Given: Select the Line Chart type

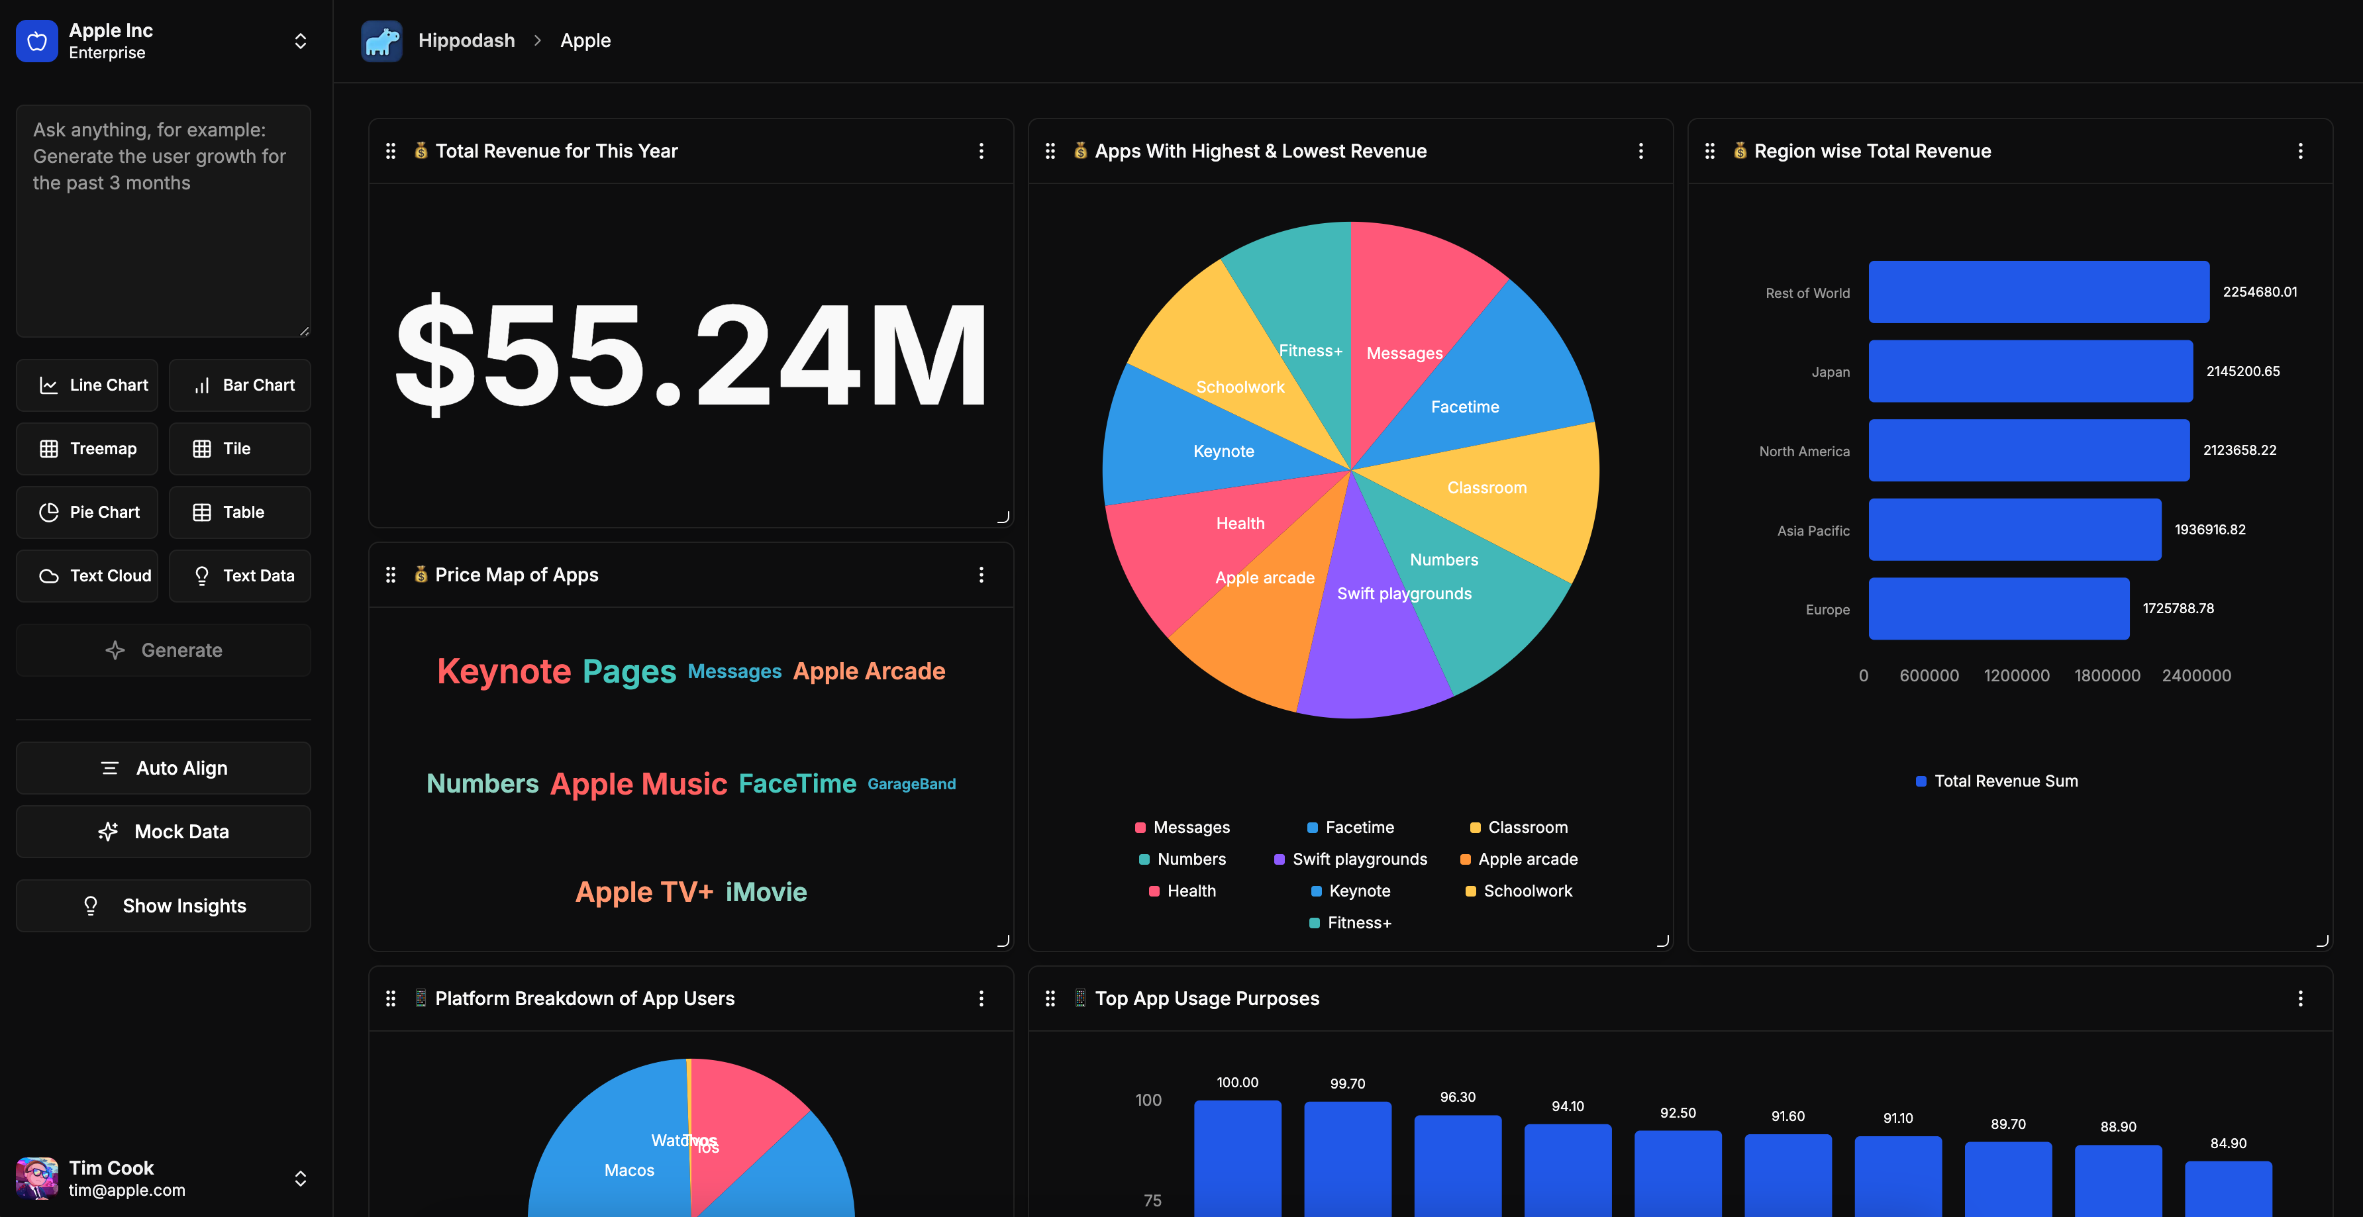Looking at the screenshot, I should tap(87, 385).
